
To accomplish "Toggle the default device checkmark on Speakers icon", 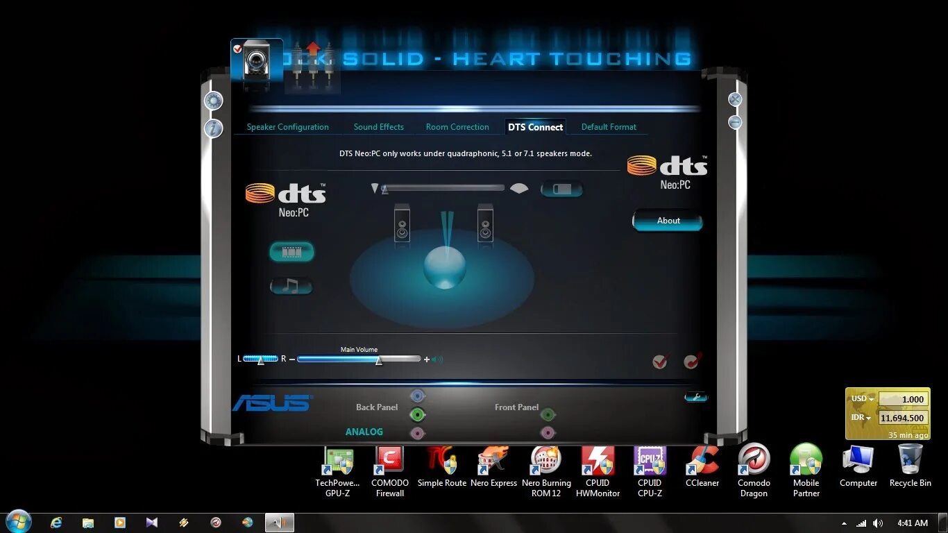I will point(238,49).
